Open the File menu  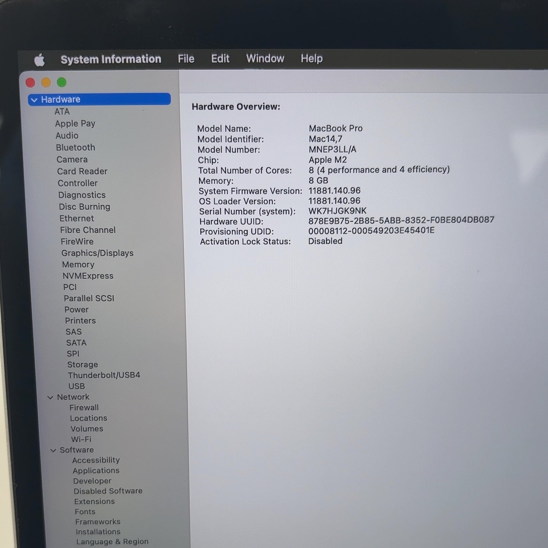(x=186, y=59)
